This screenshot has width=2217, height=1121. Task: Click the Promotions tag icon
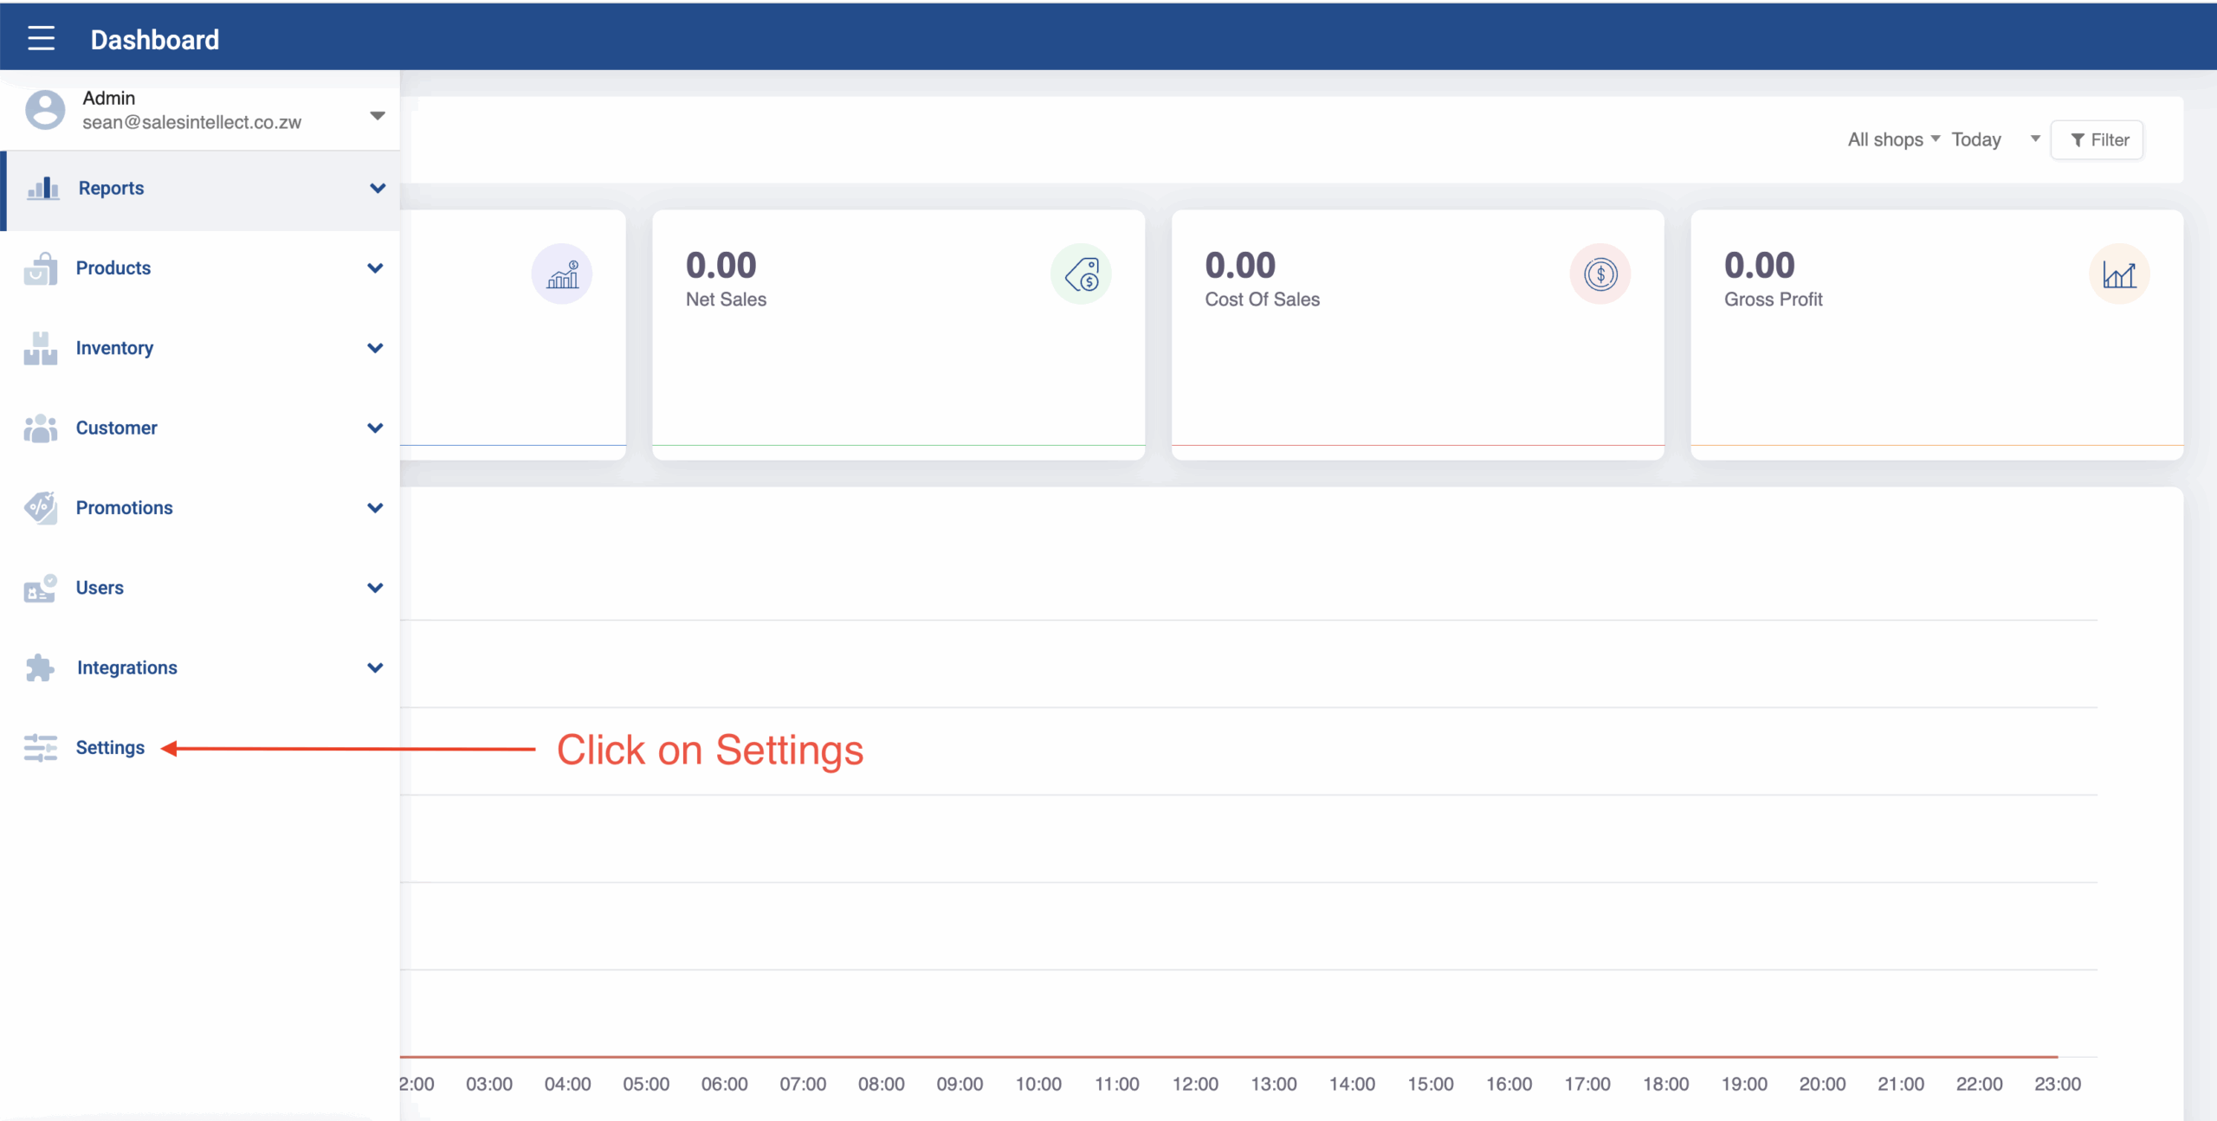[x=41, y=507]
